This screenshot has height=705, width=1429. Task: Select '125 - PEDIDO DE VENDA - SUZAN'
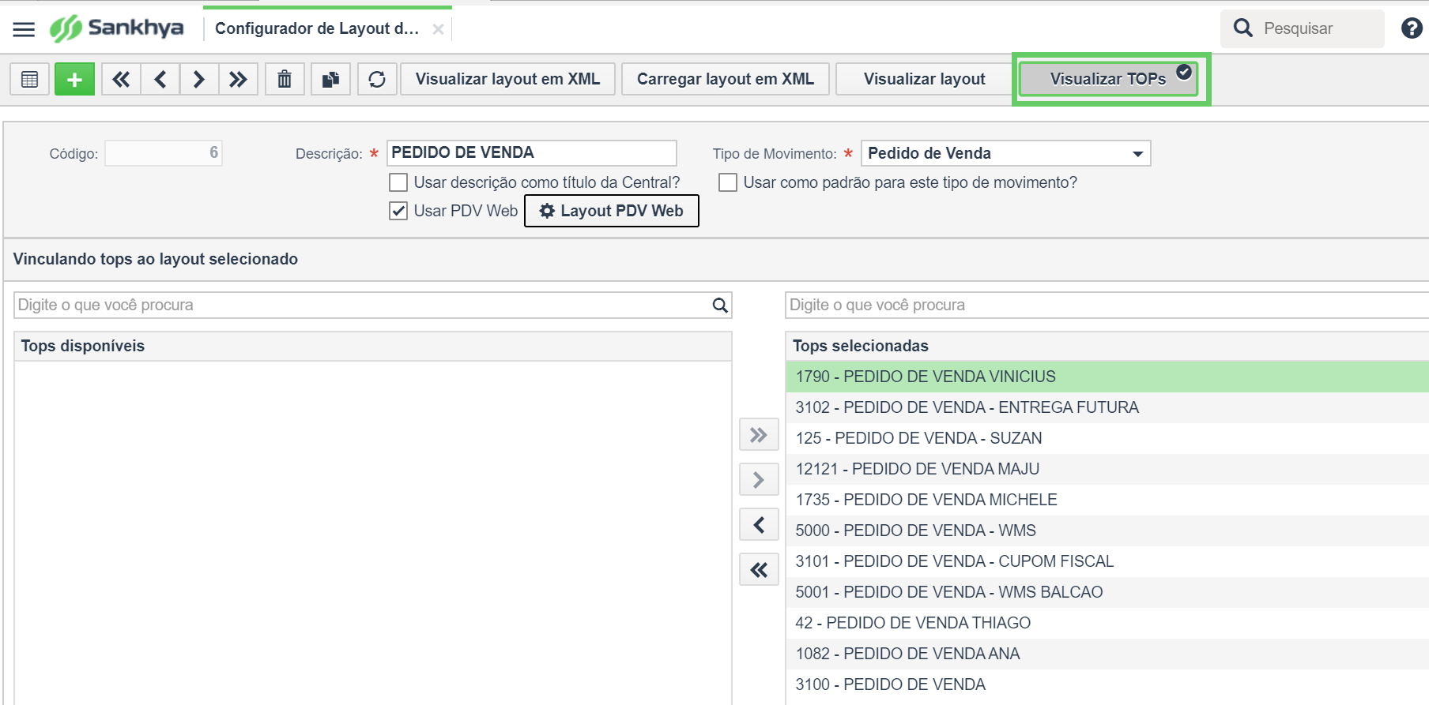1107,438
